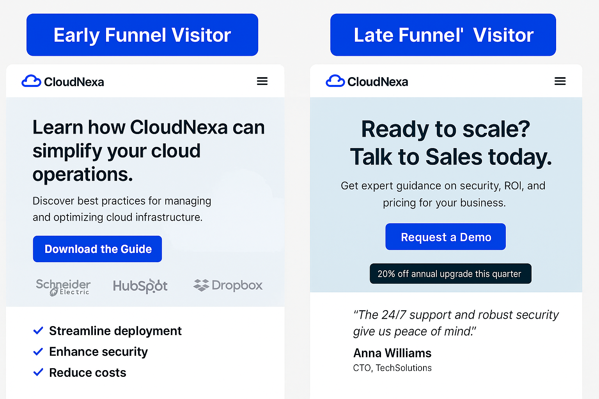Image resolution: width=599 pixels, height=399 pixels.
Task: Click the Dropbox logo
Action: [228, 285]
